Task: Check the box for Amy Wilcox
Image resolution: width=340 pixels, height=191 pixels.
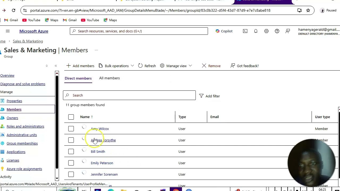Action: click(71, 129)
